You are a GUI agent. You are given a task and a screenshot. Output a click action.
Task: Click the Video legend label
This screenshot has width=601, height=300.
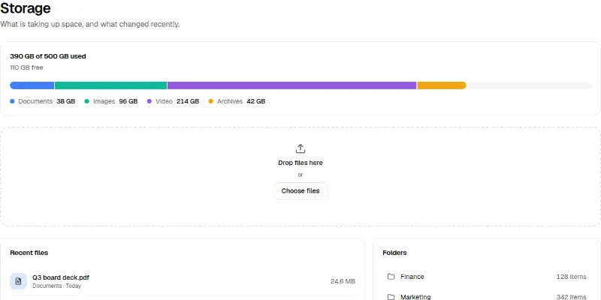[164, 101]
